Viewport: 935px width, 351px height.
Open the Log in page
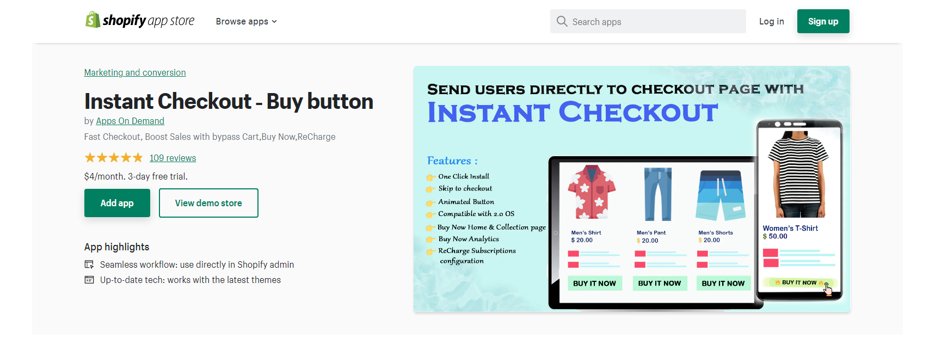(x=771, y=21)
